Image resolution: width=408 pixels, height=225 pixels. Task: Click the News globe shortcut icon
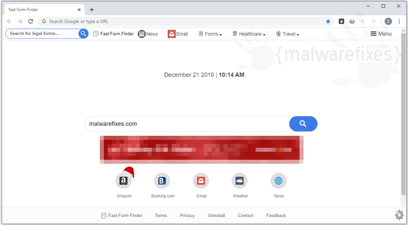[x=279, y=181]
